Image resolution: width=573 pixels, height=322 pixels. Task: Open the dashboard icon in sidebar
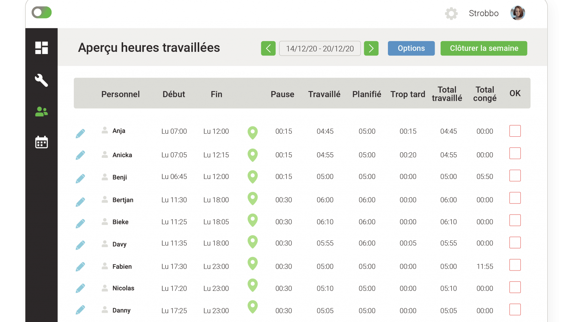[42, 48]
